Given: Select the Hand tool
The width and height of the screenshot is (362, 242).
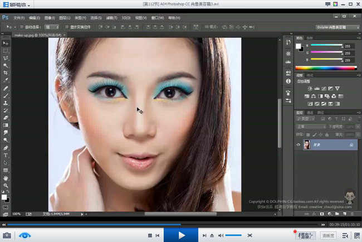Looking at the screenshot, I should click(x=6, y=178).
